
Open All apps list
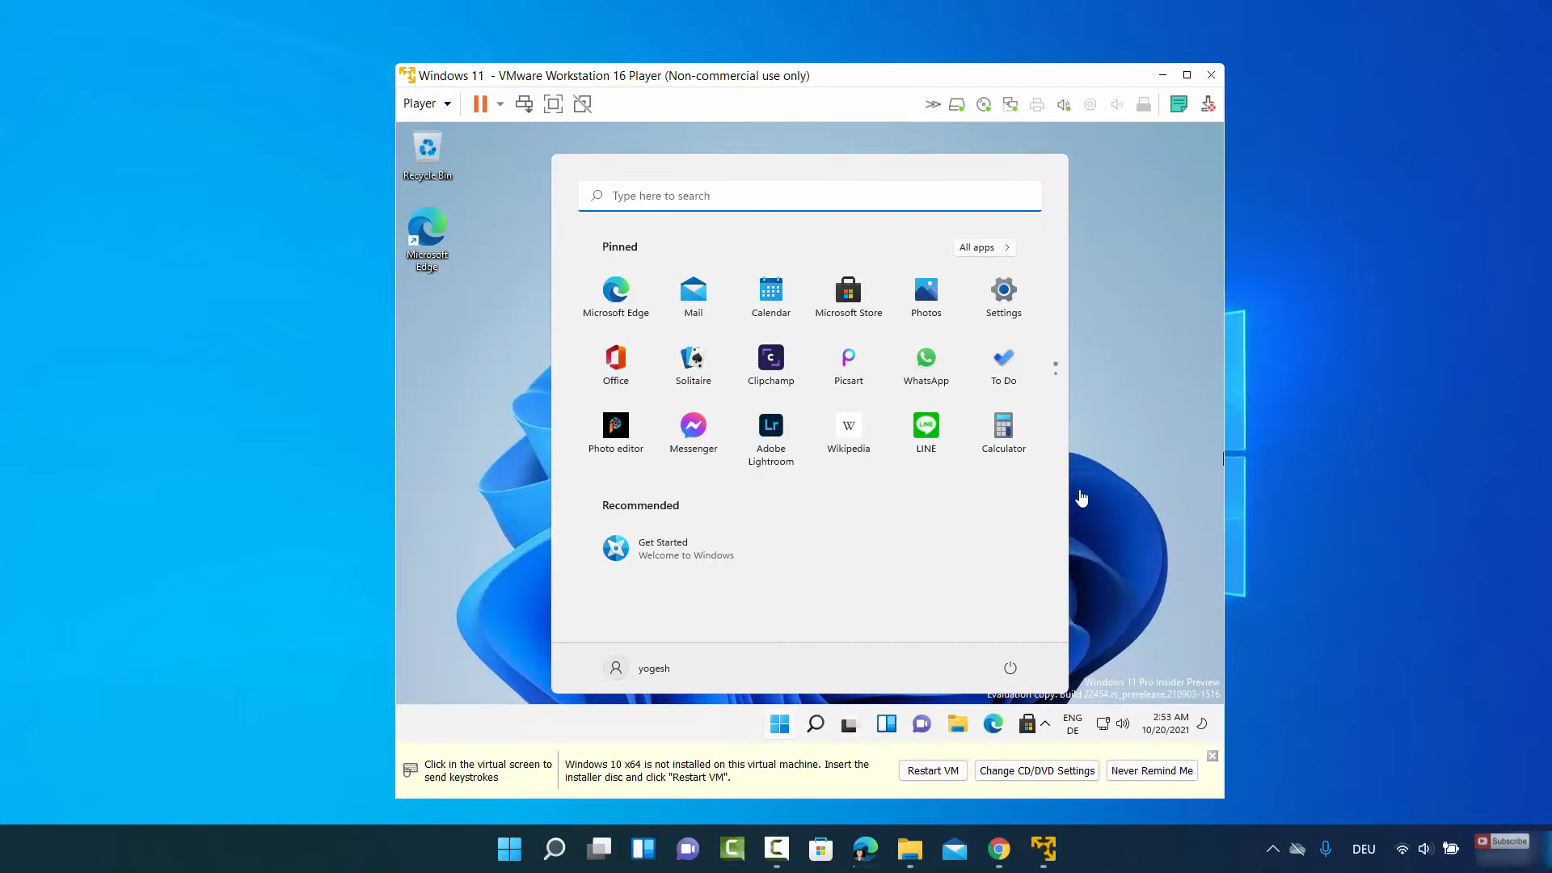[x=984, y=247]
